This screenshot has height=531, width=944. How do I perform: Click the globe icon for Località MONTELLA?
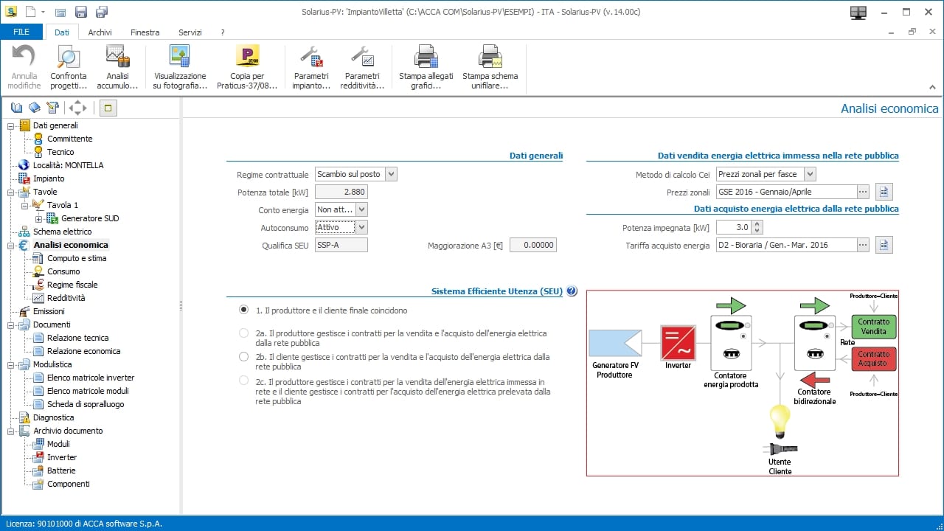24,165
